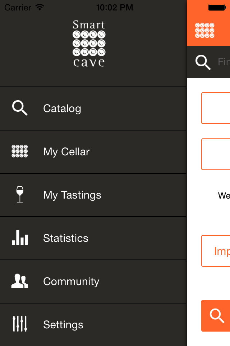Tap the My Cellar bottle-grid icon
Image resolution: width=230 pixels, height=346 pixels.
pos(20,151)
